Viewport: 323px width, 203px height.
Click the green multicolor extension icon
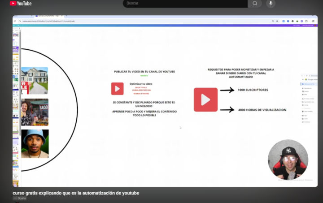click(x=297, y=21)
